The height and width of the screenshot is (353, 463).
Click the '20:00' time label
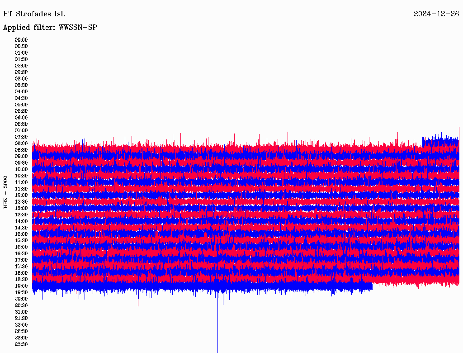[21, 299]
